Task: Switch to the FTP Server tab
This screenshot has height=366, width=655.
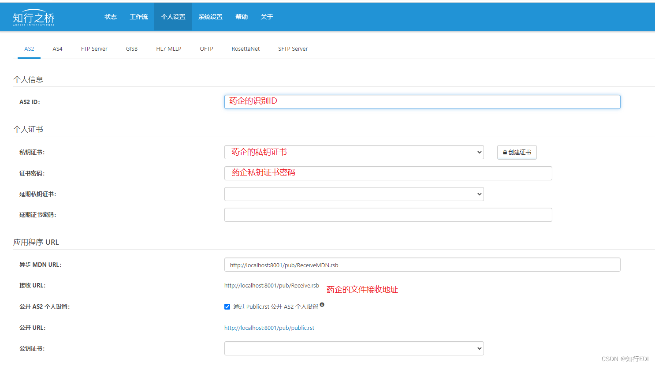Action: (x=94, y=49)
